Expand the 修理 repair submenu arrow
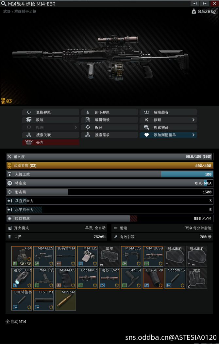219x344 pixels. click(194, 120)
